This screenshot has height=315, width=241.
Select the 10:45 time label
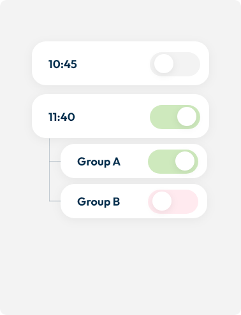tap(62, 64)
